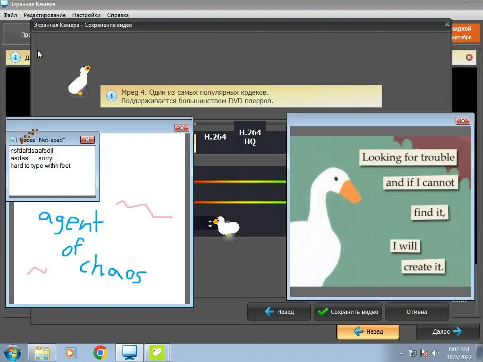
Task: Open the Редактирование menu
Action: (44, 15)
